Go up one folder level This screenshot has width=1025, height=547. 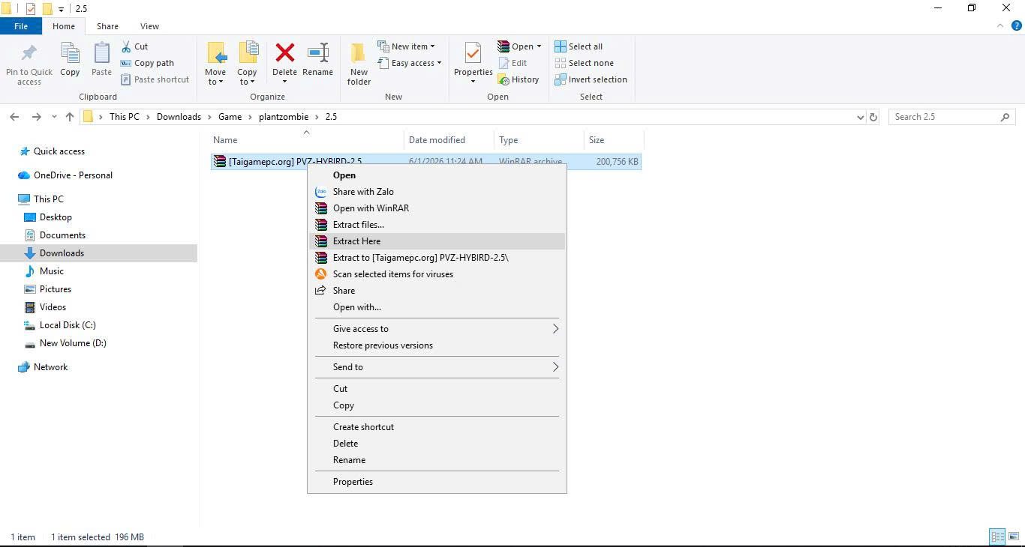[70, 117]
